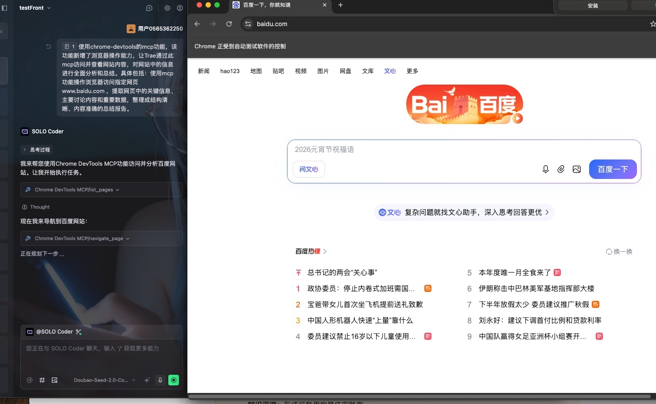Click the @ mention icon in chat
The image size is (656, 404).
[x=30, y=380]
